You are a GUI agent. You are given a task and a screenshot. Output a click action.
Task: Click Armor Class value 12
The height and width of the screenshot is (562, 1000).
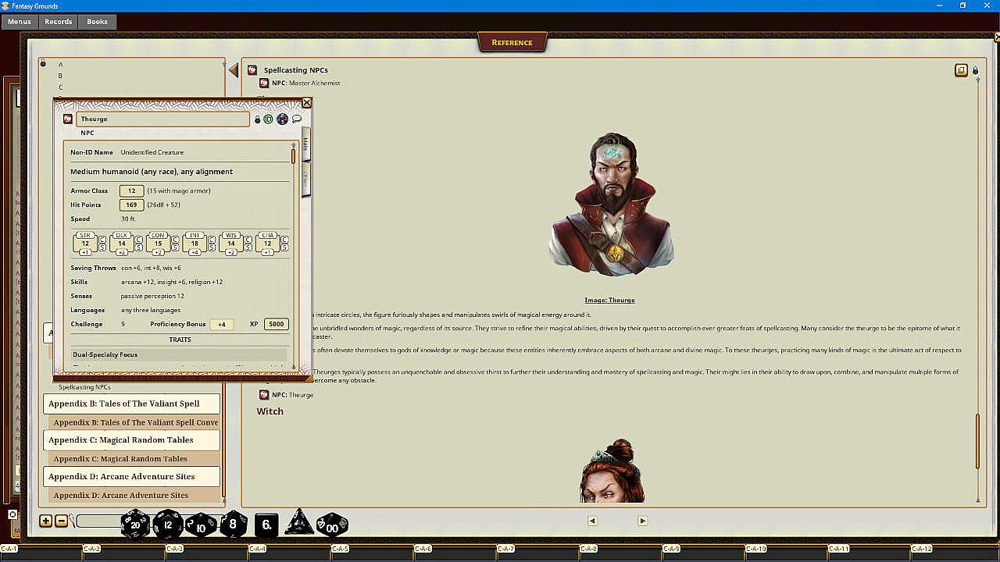[x=131, y=190]
